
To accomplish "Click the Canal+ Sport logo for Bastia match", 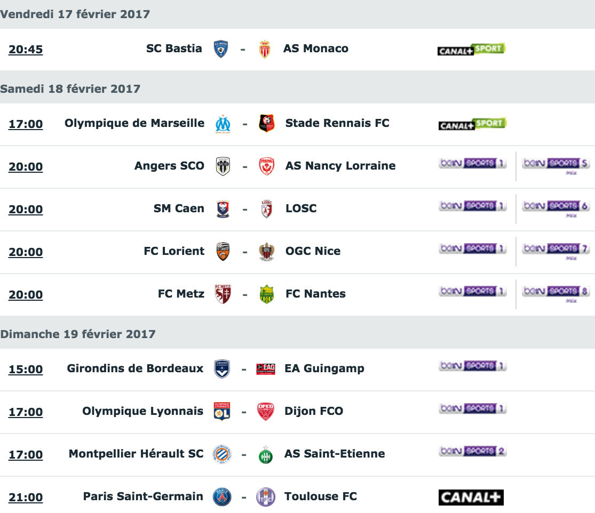I will [x=471, y=49].
